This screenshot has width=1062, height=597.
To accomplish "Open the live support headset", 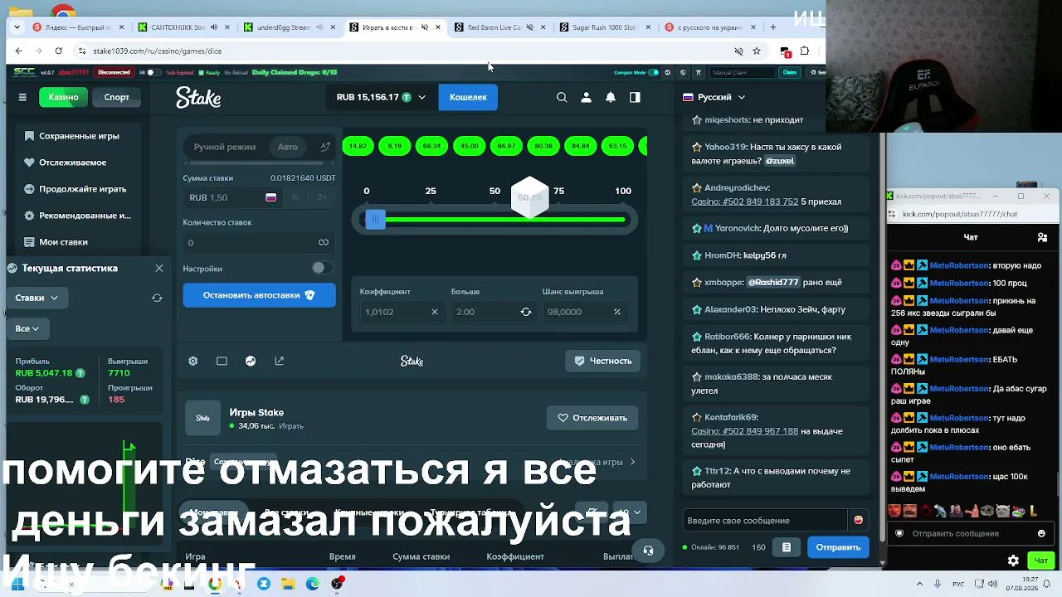I will (648, 550).
